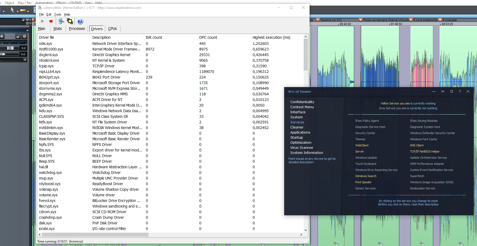
Task: Toggle the Windows Update service
Action: [366, 158]
